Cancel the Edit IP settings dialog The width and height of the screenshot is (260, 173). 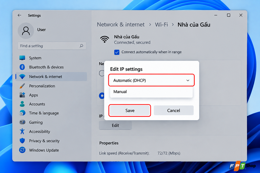174,110
